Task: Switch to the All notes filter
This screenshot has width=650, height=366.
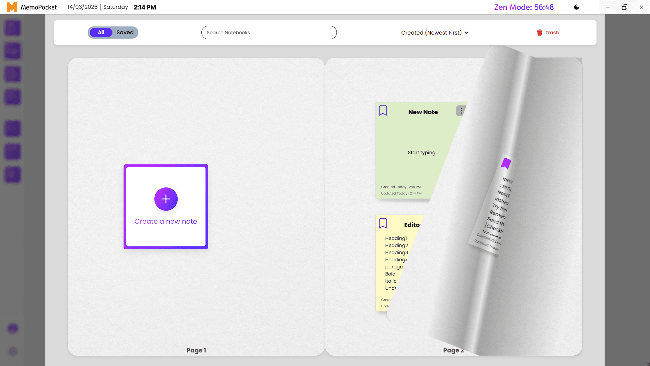Action: [101, 33]
